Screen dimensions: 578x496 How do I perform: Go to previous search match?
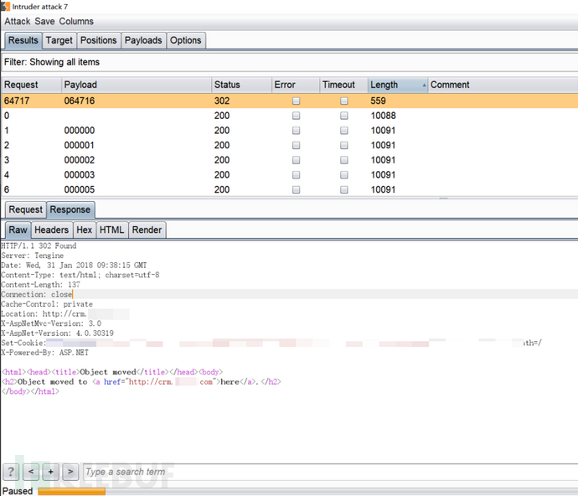31,472
